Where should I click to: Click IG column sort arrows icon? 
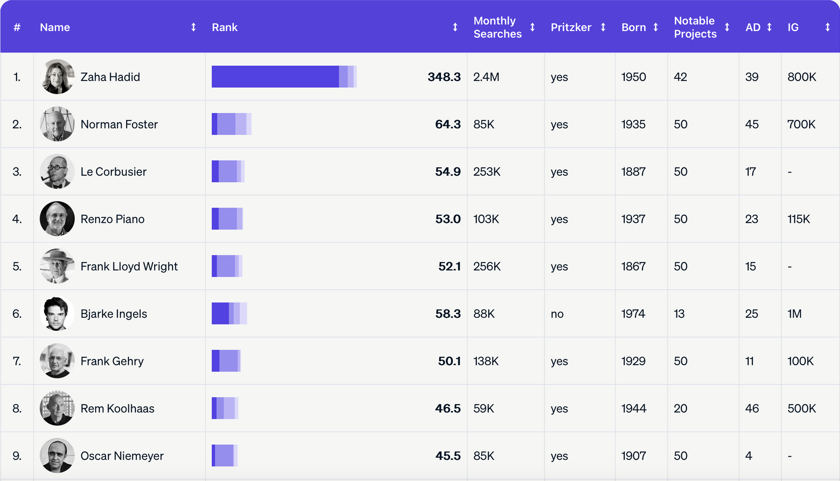point(827,27)
